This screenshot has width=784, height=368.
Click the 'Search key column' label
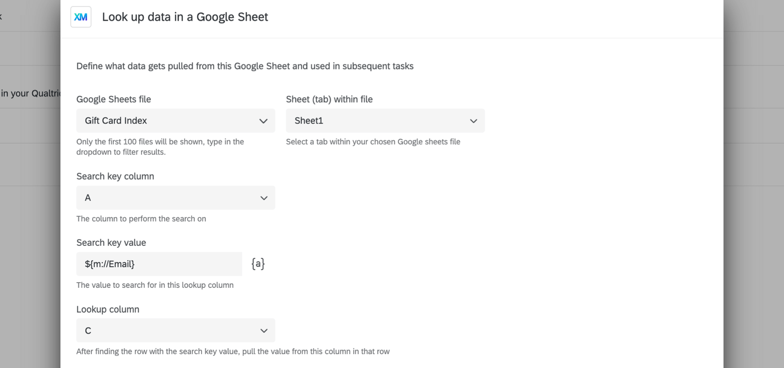(x=115, y=176)
